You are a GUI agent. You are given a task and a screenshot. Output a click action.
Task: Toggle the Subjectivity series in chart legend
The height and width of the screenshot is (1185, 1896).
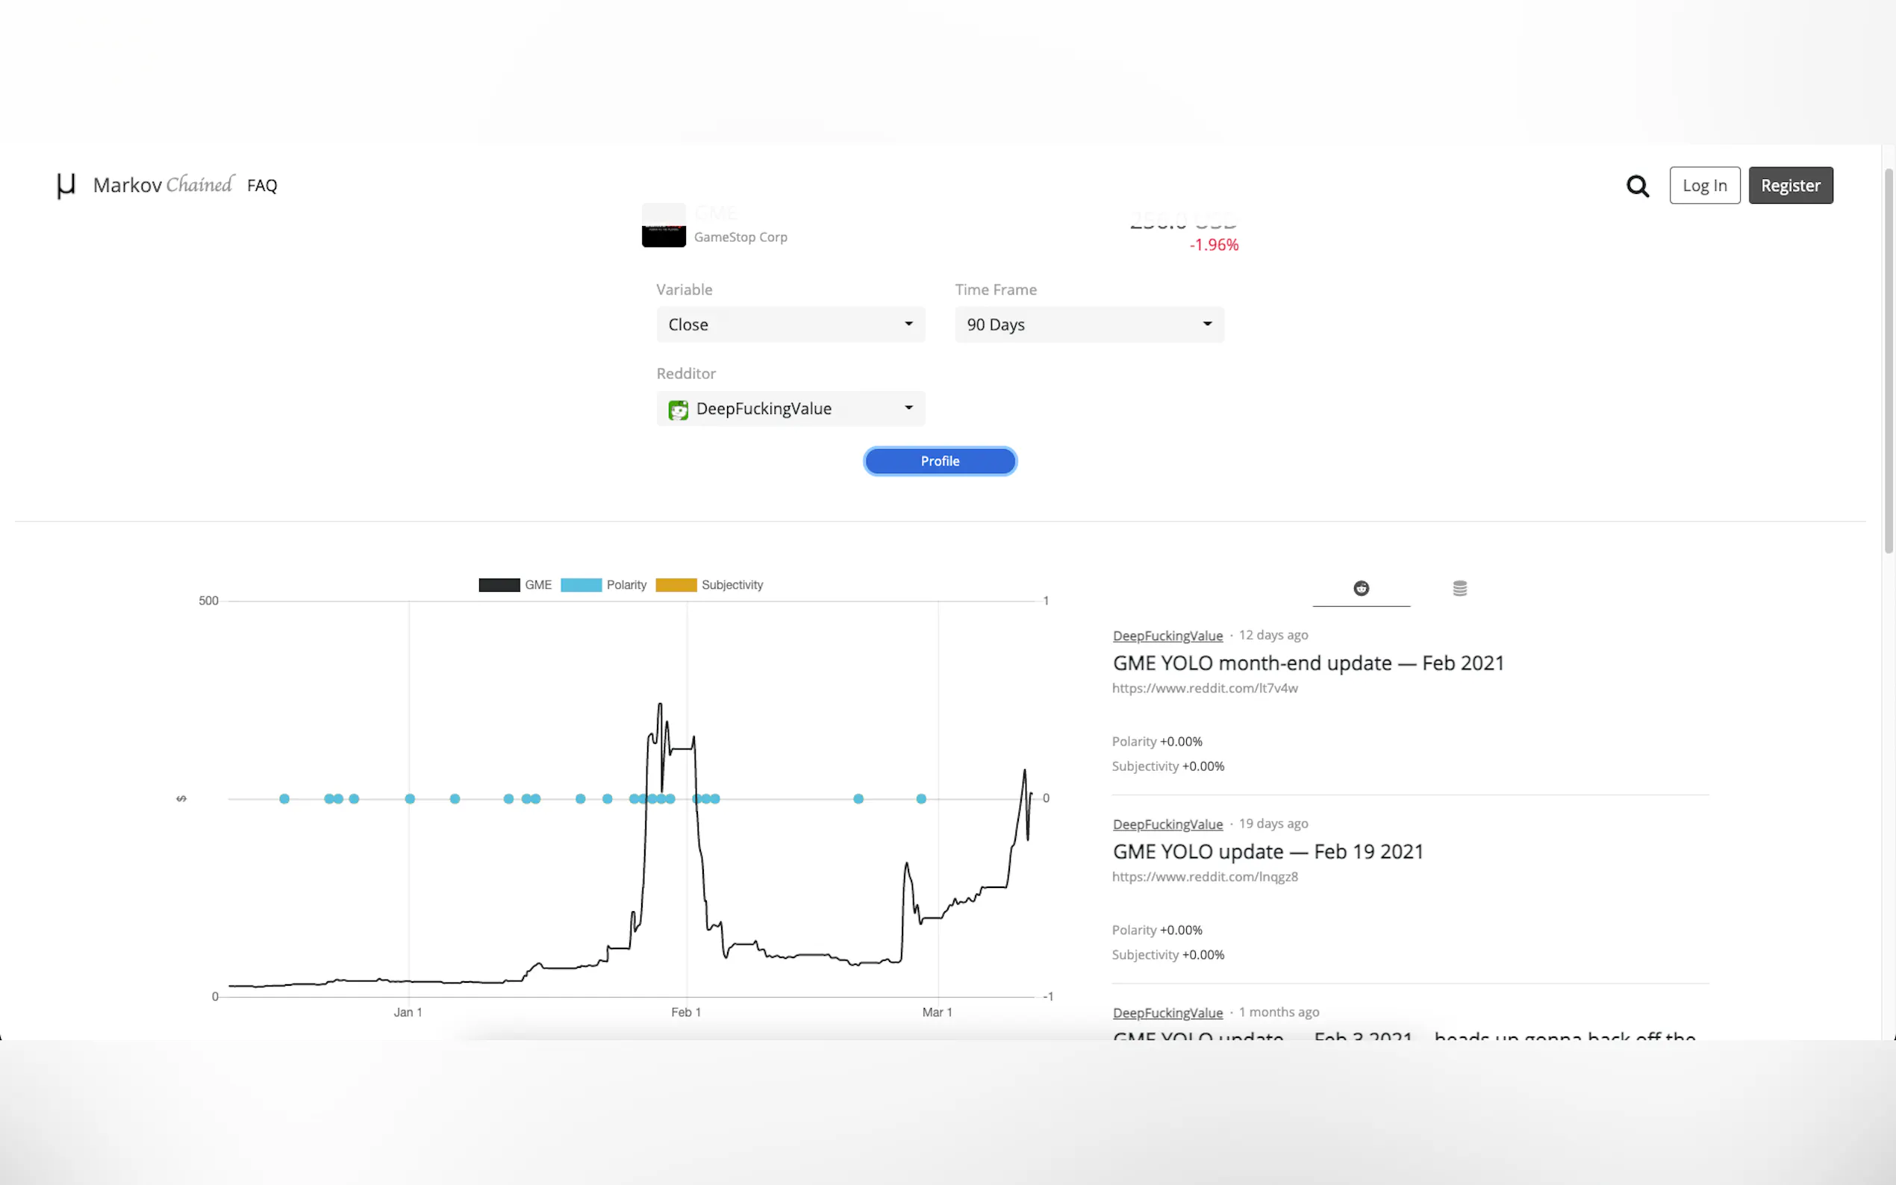pyautogui.click(x=708, y=584)
